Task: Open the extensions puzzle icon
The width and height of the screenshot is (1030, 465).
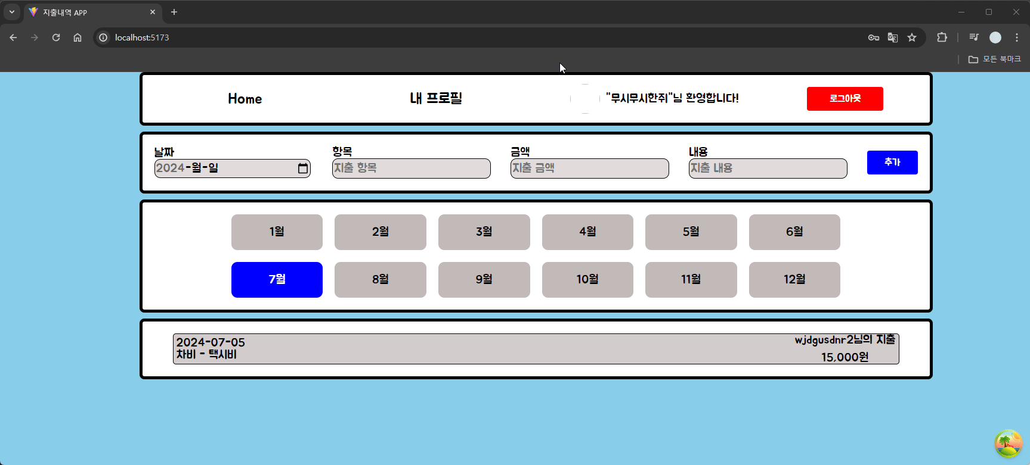Action: 942,38
